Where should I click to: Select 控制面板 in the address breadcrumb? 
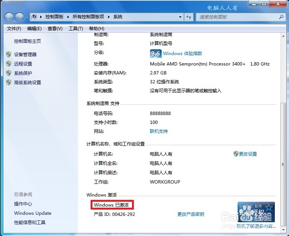click(54, 17)
